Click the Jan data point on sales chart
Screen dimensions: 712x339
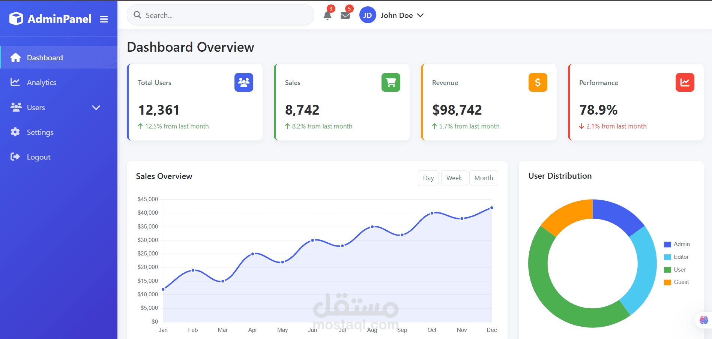coord(163,289)
